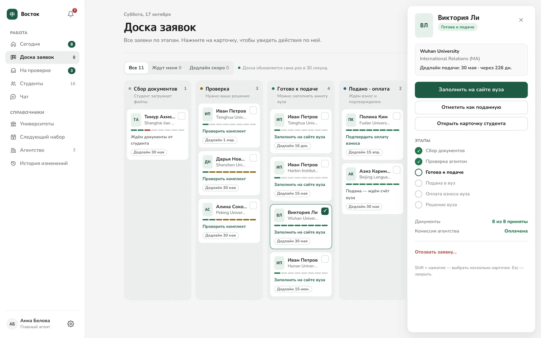Open Агентство page
The height and width of the screenshot is (338, 541).
tap(42, 150)
